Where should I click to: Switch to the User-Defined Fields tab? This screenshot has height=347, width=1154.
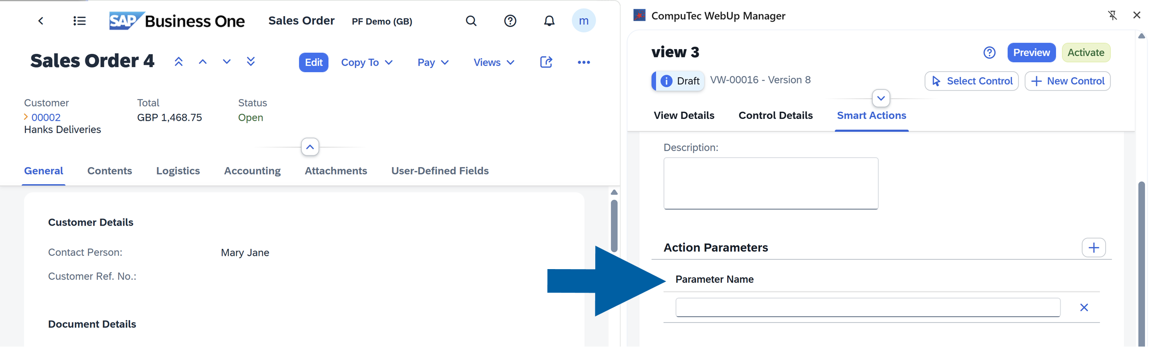[440, 171]
